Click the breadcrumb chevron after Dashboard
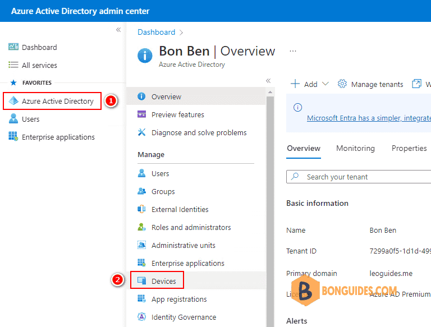Image resolution: width=431 pixels, height=327 pixels. click(x=181, y=33)
